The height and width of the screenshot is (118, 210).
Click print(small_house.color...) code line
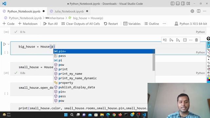pos(83,108)
